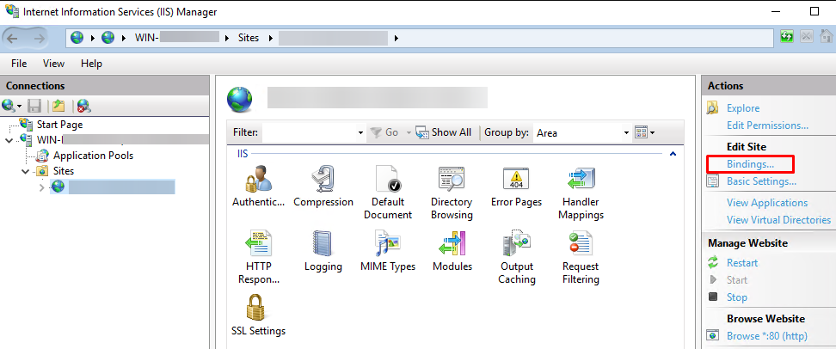Stop the website

tap(737, 297)
